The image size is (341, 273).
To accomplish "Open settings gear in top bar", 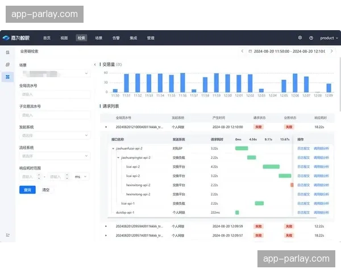I will pos(300,38).
